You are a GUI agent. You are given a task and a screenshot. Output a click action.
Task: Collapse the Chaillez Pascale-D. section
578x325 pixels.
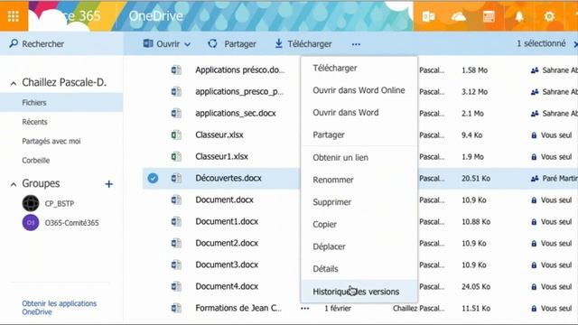click(14, 84)
